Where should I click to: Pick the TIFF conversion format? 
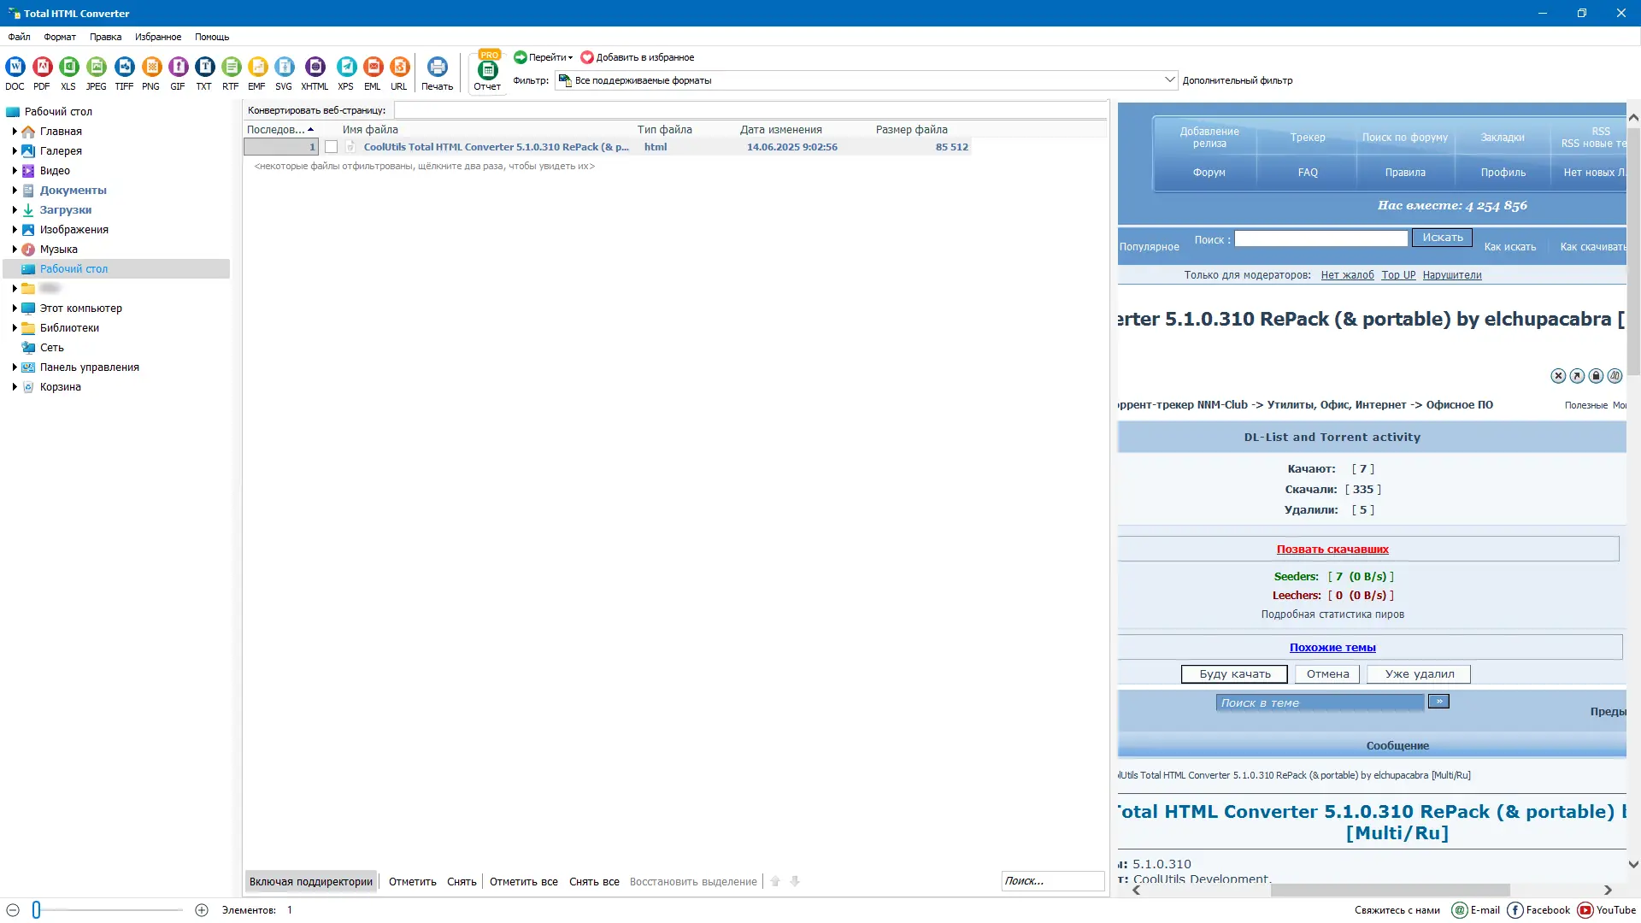124,72
